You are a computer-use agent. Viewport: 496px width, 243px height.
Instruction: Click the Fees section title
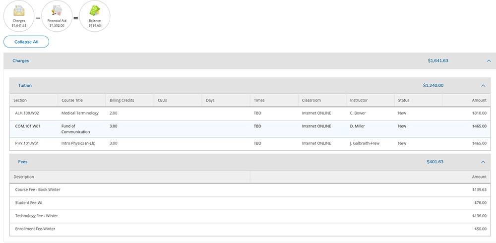coord(23,162)
